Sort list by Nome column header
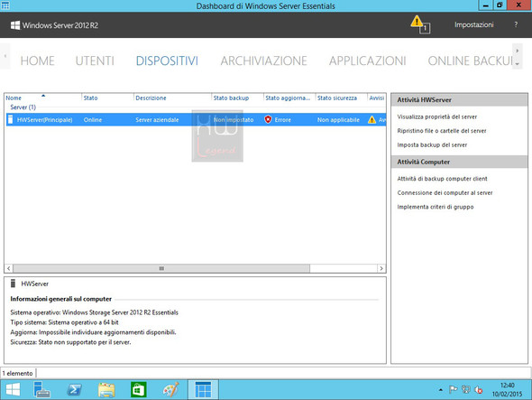 point(14,98)
